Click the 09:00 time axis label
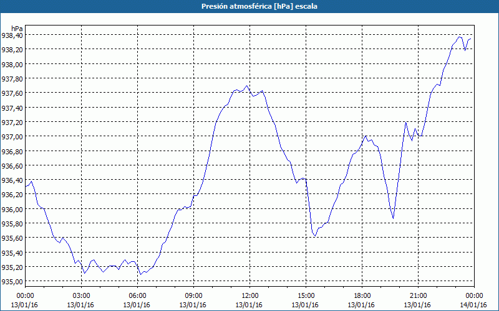Viewport: 499px width, 311px height. tap(194, 296)
